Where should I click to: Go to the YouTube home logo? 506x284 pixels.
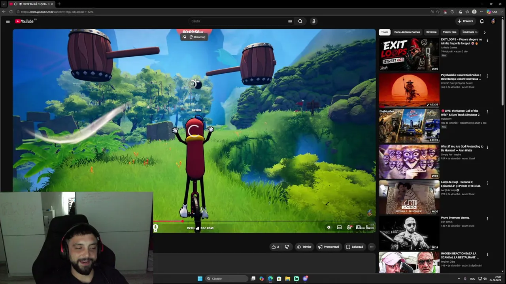pyautogui.click(x=25, y=21)
